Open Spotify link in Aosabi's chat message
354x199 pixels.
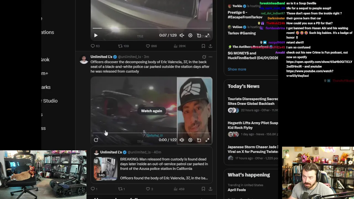[319, 64]
